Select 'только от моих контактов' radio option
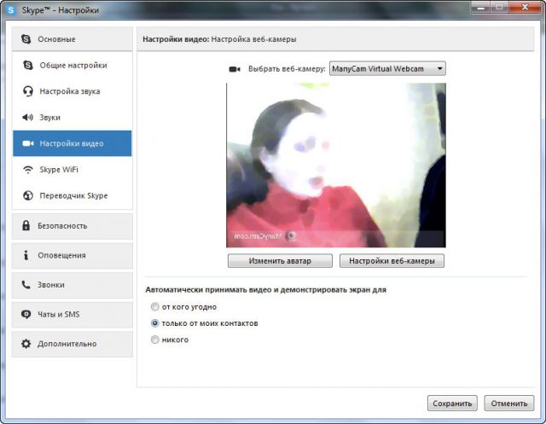This screenshot has height=424, width=546. (x=155, y=323)
